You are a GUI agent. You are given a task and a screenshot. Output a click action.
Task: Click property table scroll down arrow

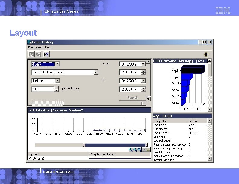coord(209,159)
